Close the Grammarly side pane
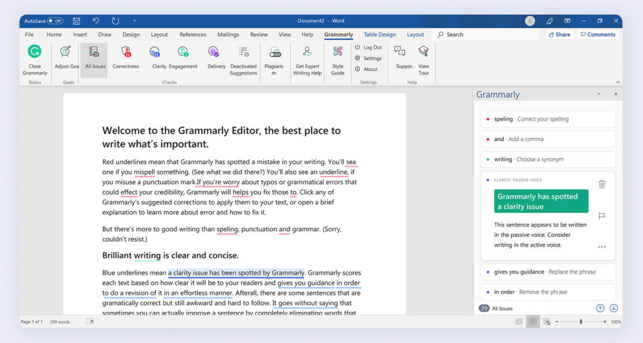 pyautogui.click(x=615, y=94)
